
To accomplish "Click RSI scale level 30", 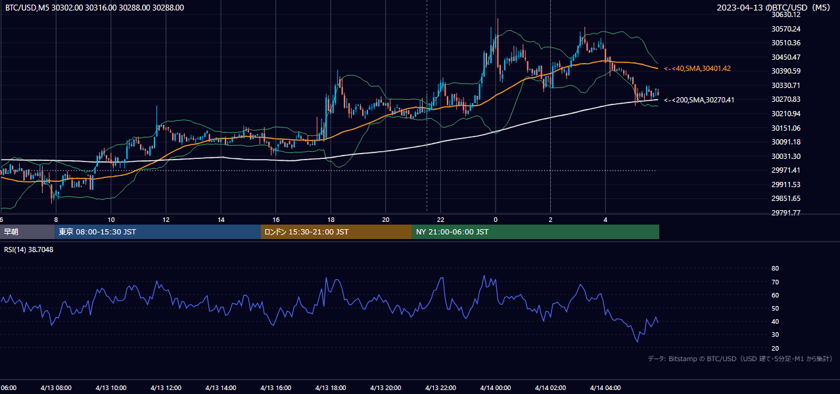I will coord(775,335).
